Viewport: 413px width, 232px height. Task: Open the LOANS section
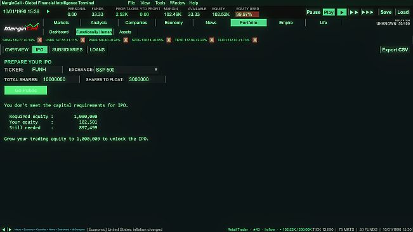(97, 49)
